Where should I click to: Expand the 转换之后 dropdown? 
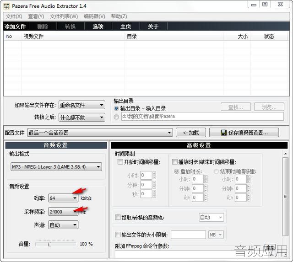pyautogui.click(x=82, y=118)
